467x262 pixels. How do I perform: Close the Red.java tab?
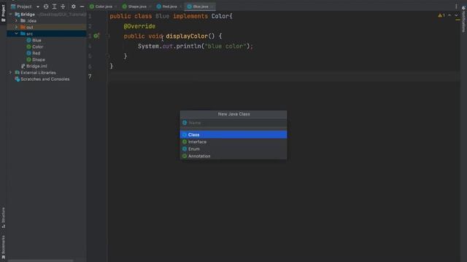coord(180,7)
